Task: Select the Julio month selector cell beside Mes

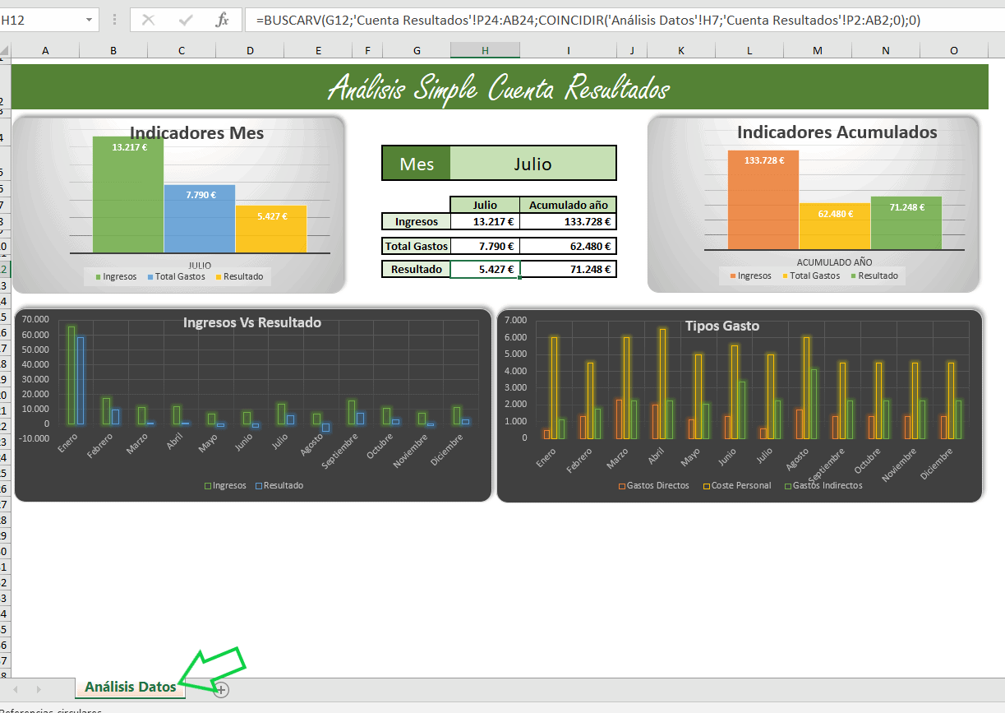Action: pyautogui.click(x=533, y=164)
